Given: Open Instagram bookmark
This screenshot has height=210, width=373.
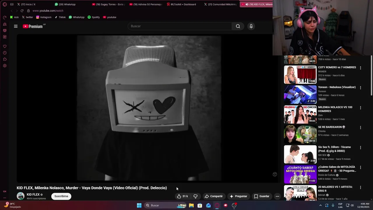Looking at the screenshot, I should pos(44,17).
